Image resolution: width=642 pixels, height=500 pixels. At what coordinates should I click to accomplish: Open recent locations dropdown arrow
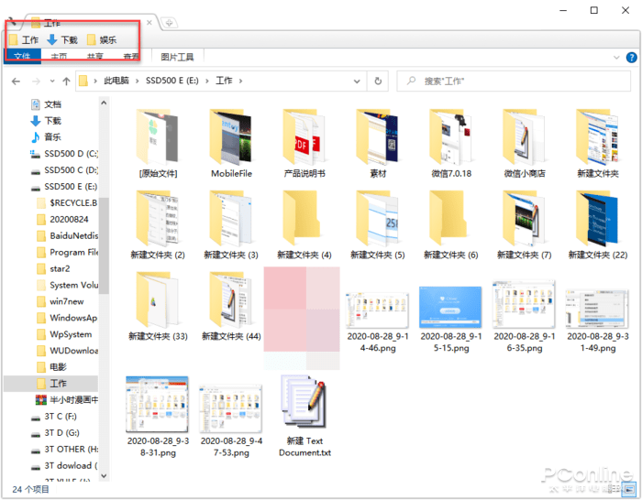52,82
